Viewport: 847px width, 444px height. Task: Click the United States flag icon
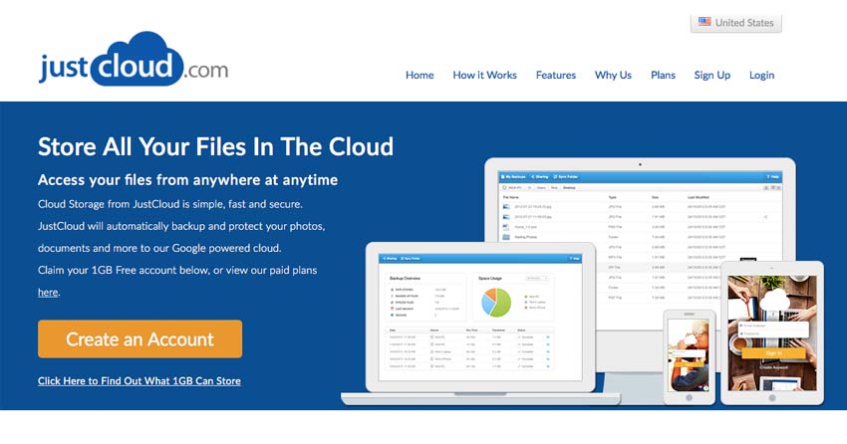point(705,22)
